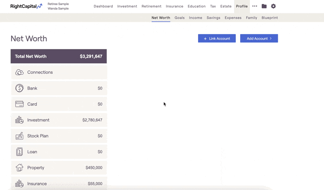This screenshot has width=324, height=190.
Task: Click the Property house icon
Action: [19, 168]
